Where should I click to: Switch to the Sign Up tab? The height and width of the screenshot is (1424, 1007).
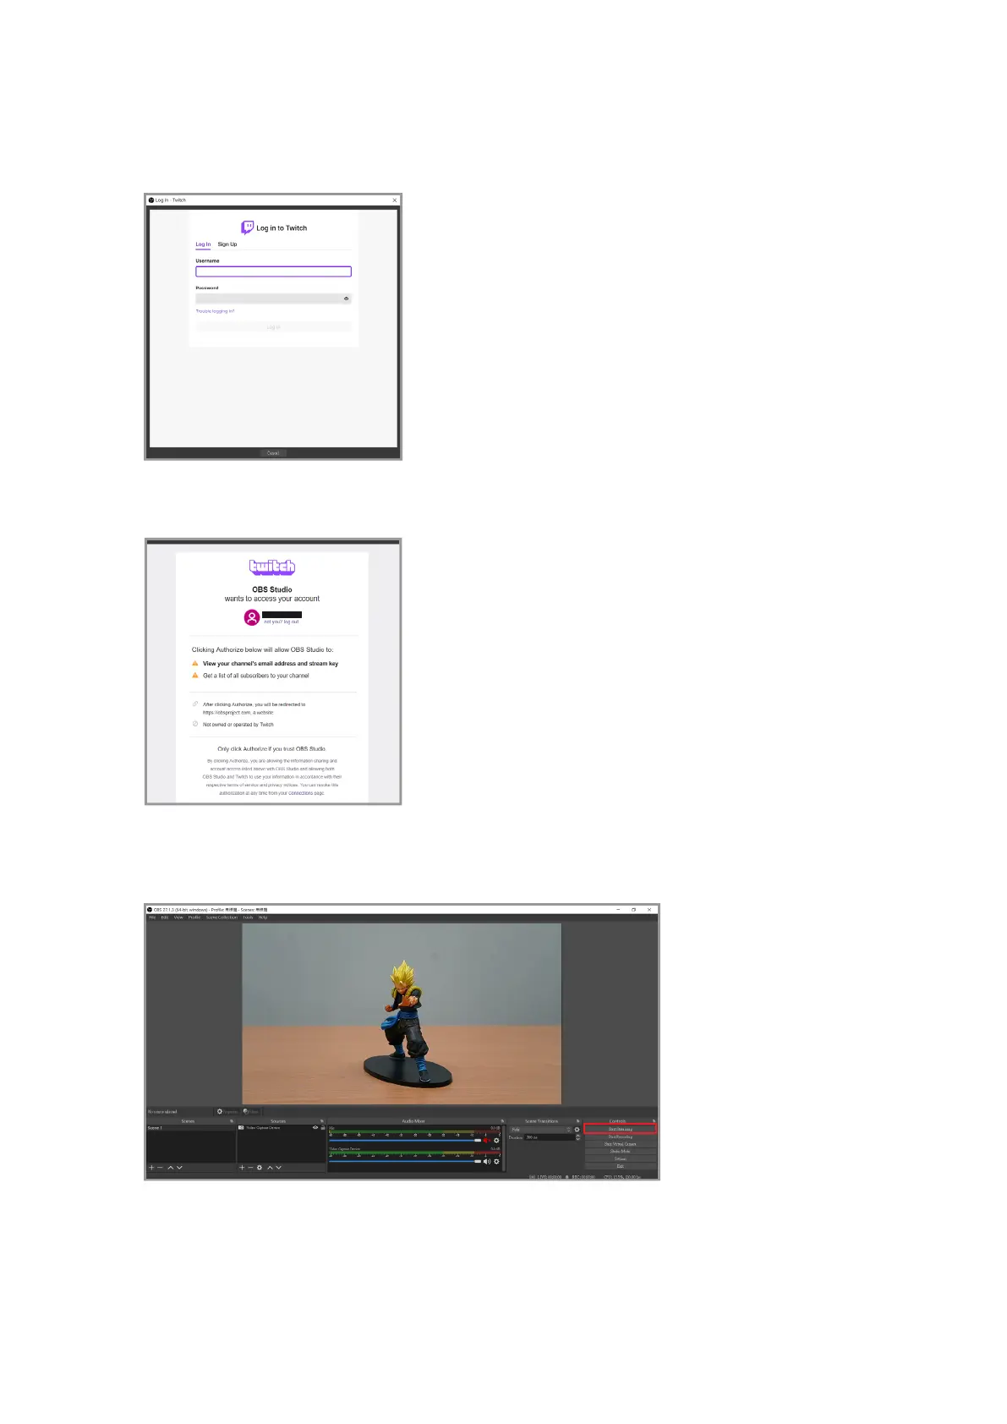tap(227, 244)
